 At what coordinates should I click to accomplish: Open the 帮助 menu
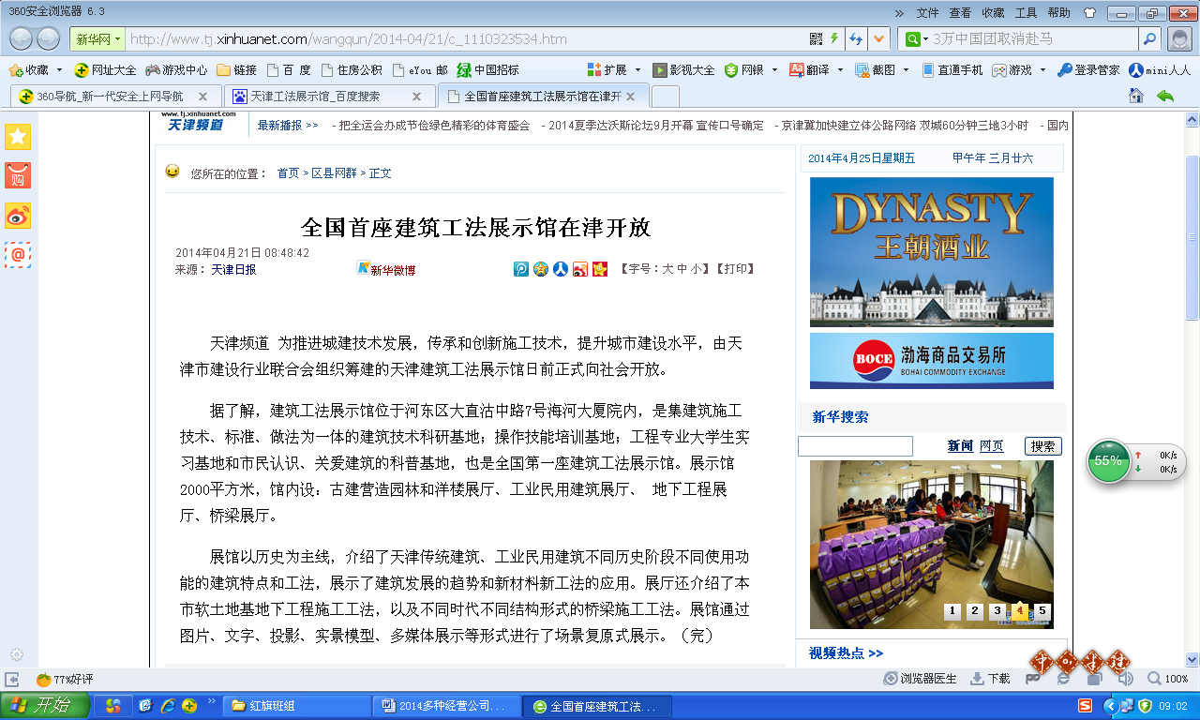[1058, 13]
